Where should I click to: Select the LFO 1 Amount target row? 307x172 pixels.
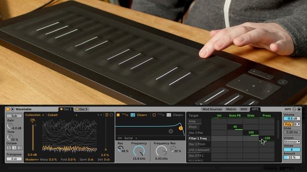(199, 150)
